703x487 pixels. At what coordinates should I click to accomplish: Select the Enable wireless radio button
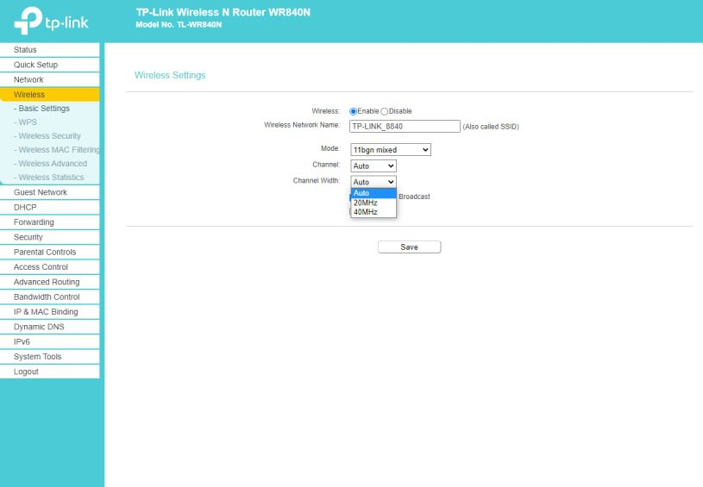click(x=354, y=111)
